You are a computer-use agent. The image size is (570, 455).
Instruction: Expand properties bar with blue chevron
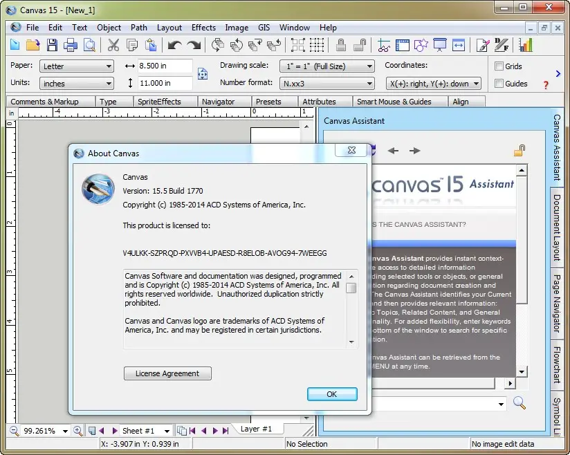coord(558,74)
